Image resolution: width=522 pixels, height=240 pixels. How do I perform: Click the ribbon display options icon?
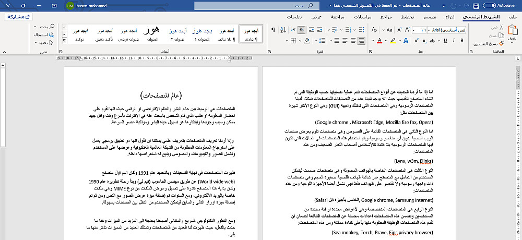[x=54, y=6]
